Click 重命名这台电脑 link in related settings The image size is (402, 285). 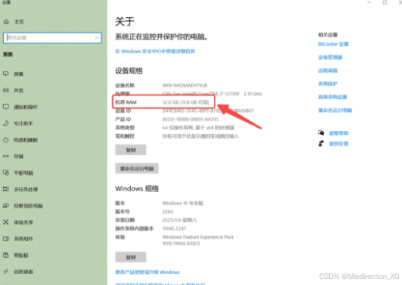[335, 110]
